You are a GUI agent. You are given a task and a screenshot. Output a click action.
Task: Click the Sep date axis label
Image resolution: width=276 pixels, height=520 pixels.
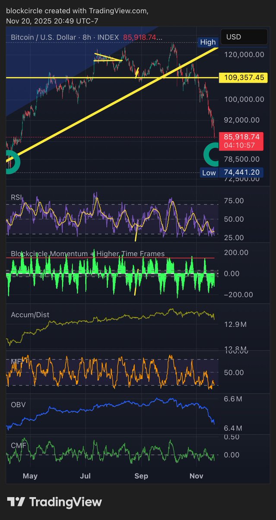(141, 476)
